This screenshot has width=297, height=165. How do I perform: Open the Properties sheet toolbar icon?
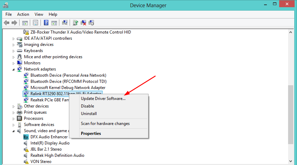click(x=35, y=23)
